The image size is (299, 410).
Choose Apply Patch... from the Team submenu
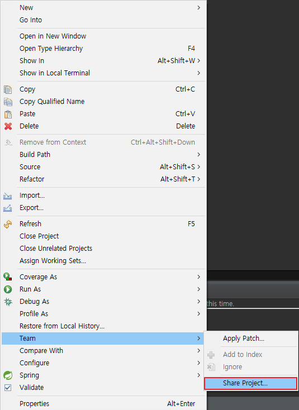(250, 339)
